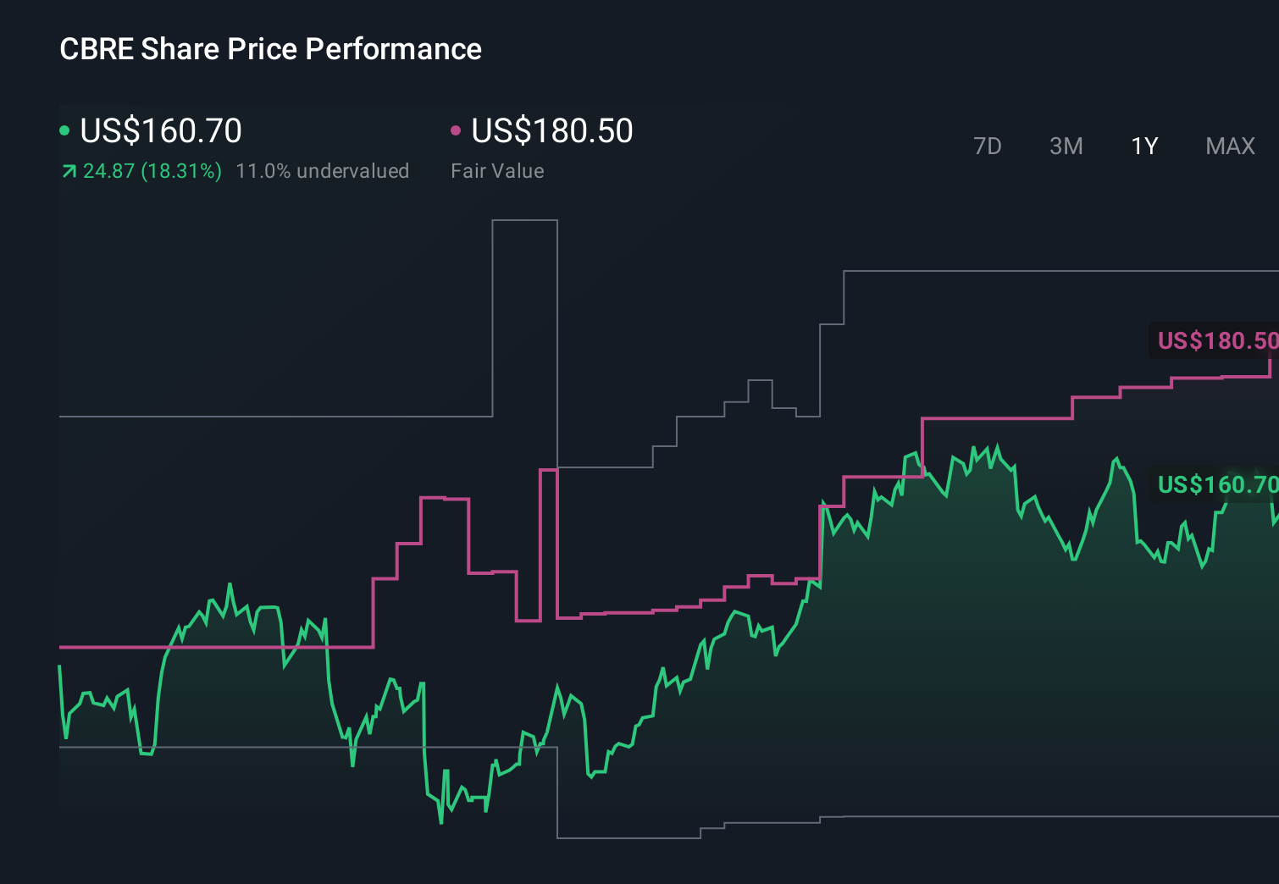The width and height of the screenshot is (1279, 884).
Task: Select the 1Y tab
Action: 1143,146
